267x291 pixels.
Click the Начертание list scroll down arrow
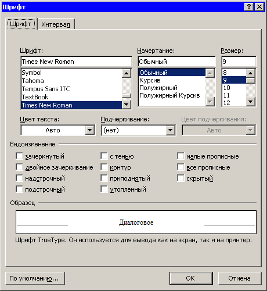(x=210, y=101)
